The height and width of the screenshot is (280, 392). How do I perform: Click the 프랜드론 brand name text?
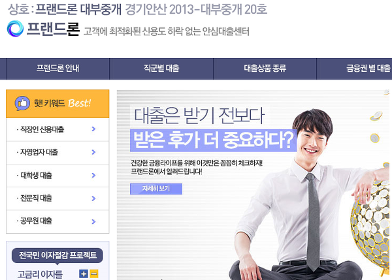point(53,29)
